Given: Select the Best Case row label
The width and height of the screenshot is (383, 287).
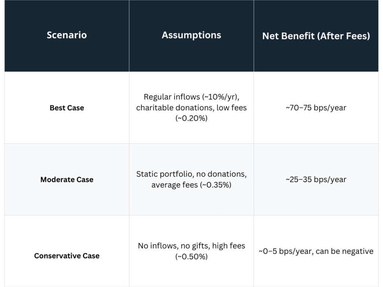Looking at the screenshot, I should [67, 108].
